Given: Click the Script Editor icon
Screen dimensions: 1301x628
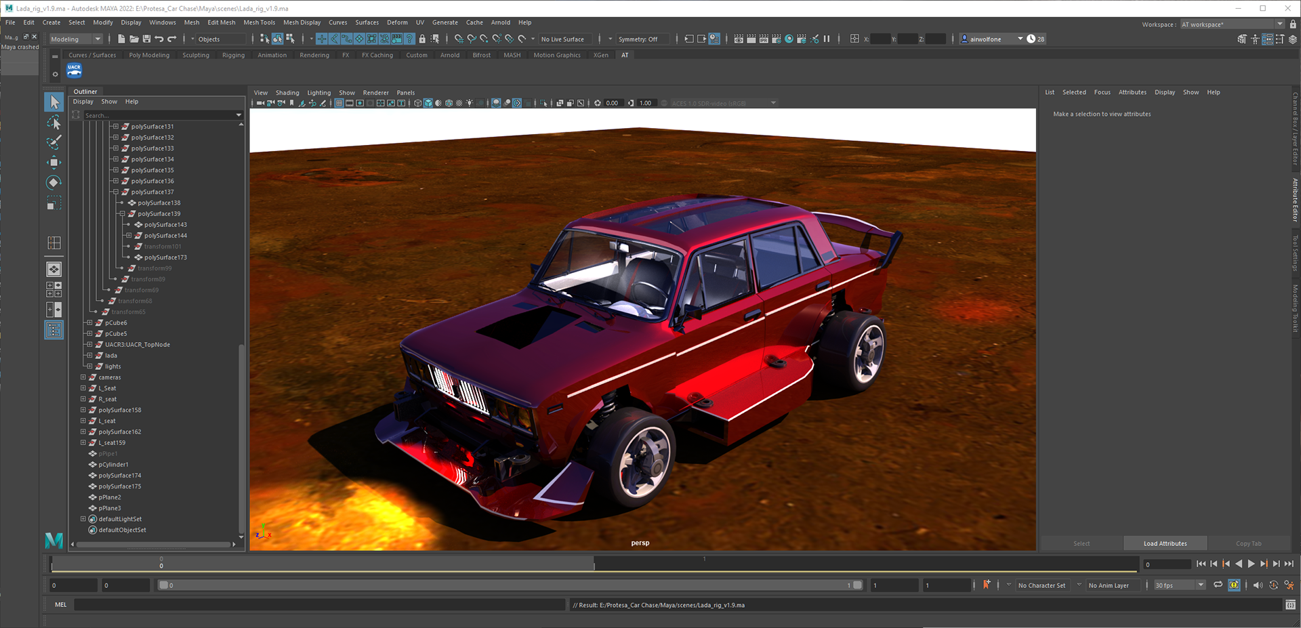Looking at the screenshot, I should tap(1290, 605).
